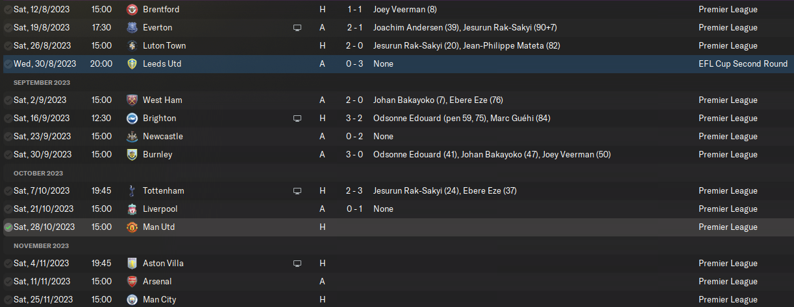Toggle the check circle for Brentford match
Screen dimensions: 794x307
[x=8, y=10]
